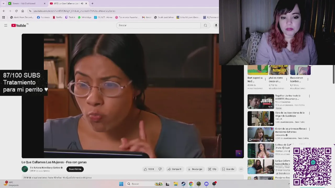Open the South park latino bookmark
The width and height of the screenshot is (335, 188).
(x=164, y=17)
